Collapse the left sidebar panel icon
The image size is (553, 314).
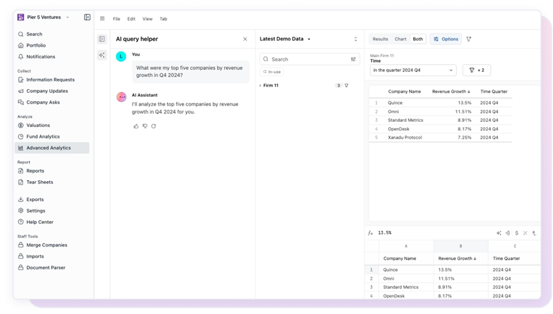(87, 17)
